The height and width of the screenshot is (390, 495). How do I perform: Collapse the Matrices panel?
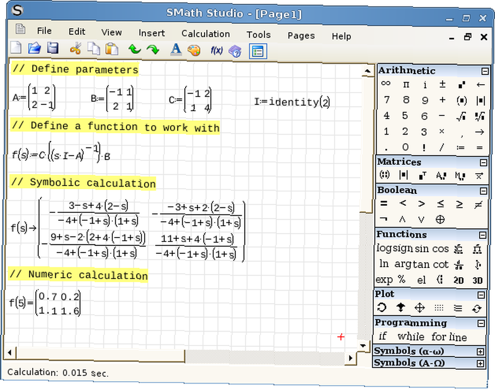483,162
